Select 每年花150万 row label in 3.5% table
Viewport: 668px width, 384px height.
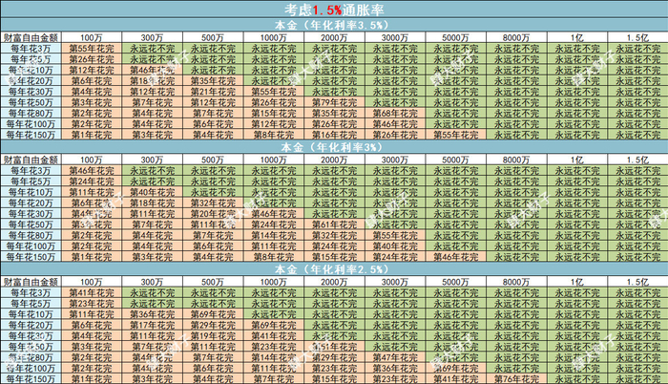click(x=31, y=135)
